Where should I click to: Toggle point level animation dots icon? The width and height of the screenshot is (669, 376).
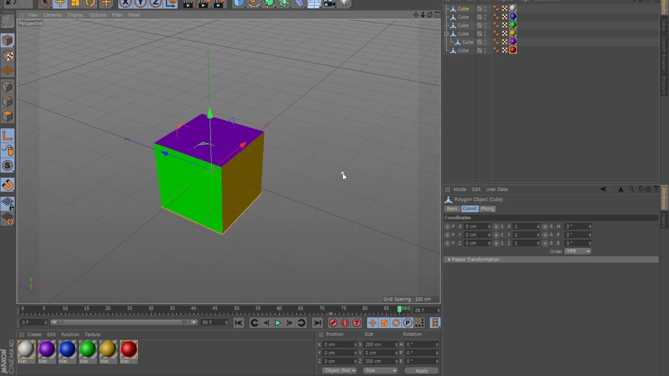click(x=419, y=323)
